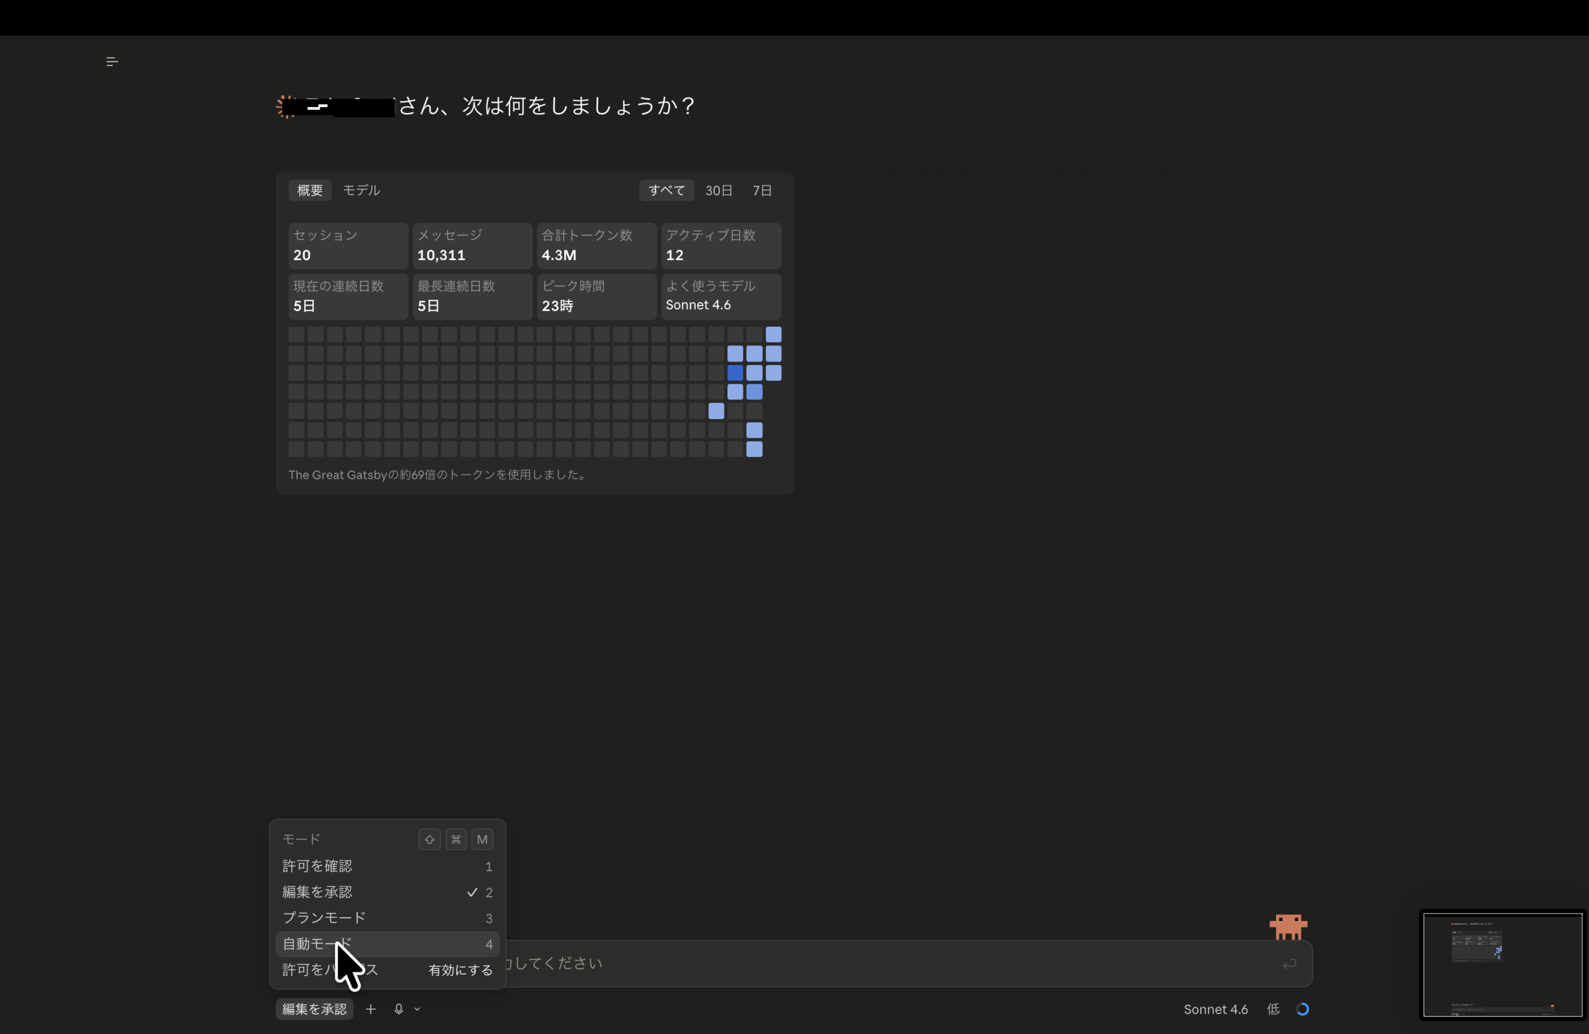Click the 最長連続日数 5日 card

[472, 296]
